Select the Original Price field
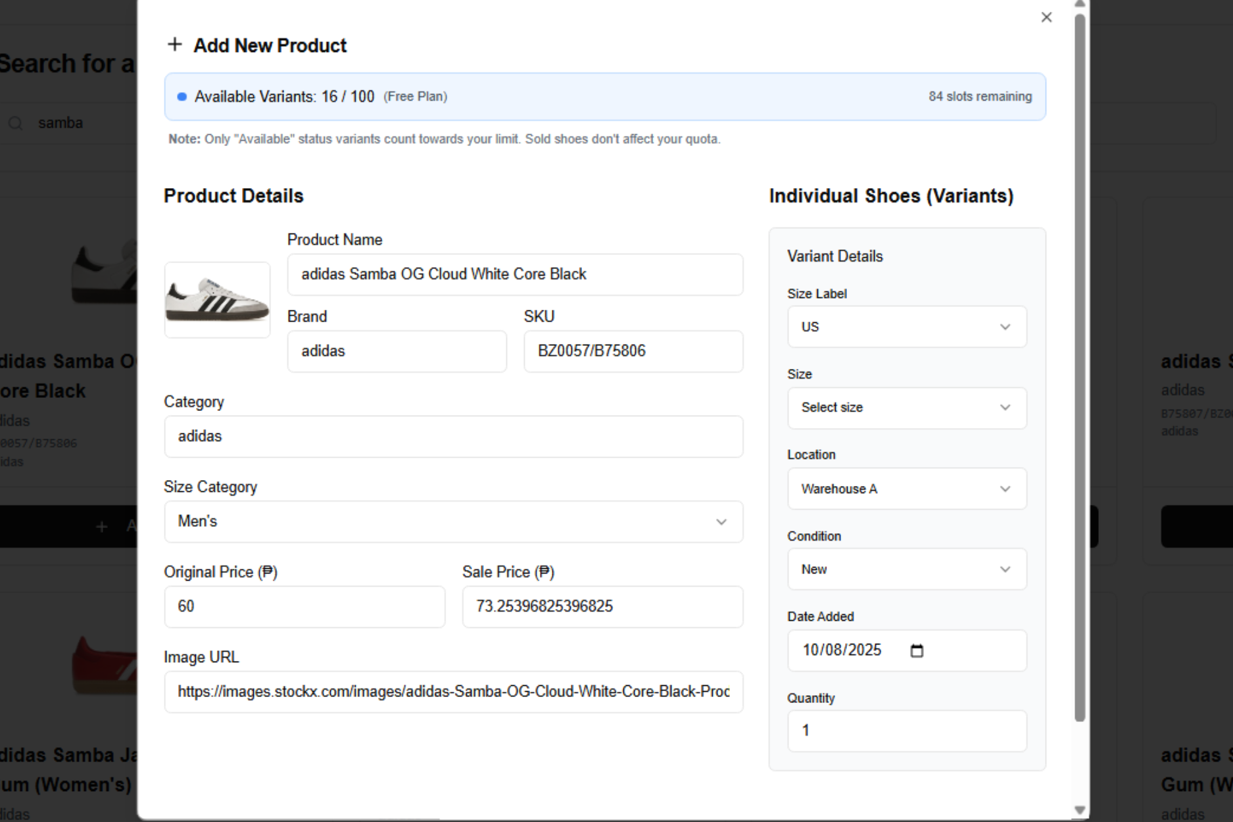1233x822 pixels. (304, 606)
